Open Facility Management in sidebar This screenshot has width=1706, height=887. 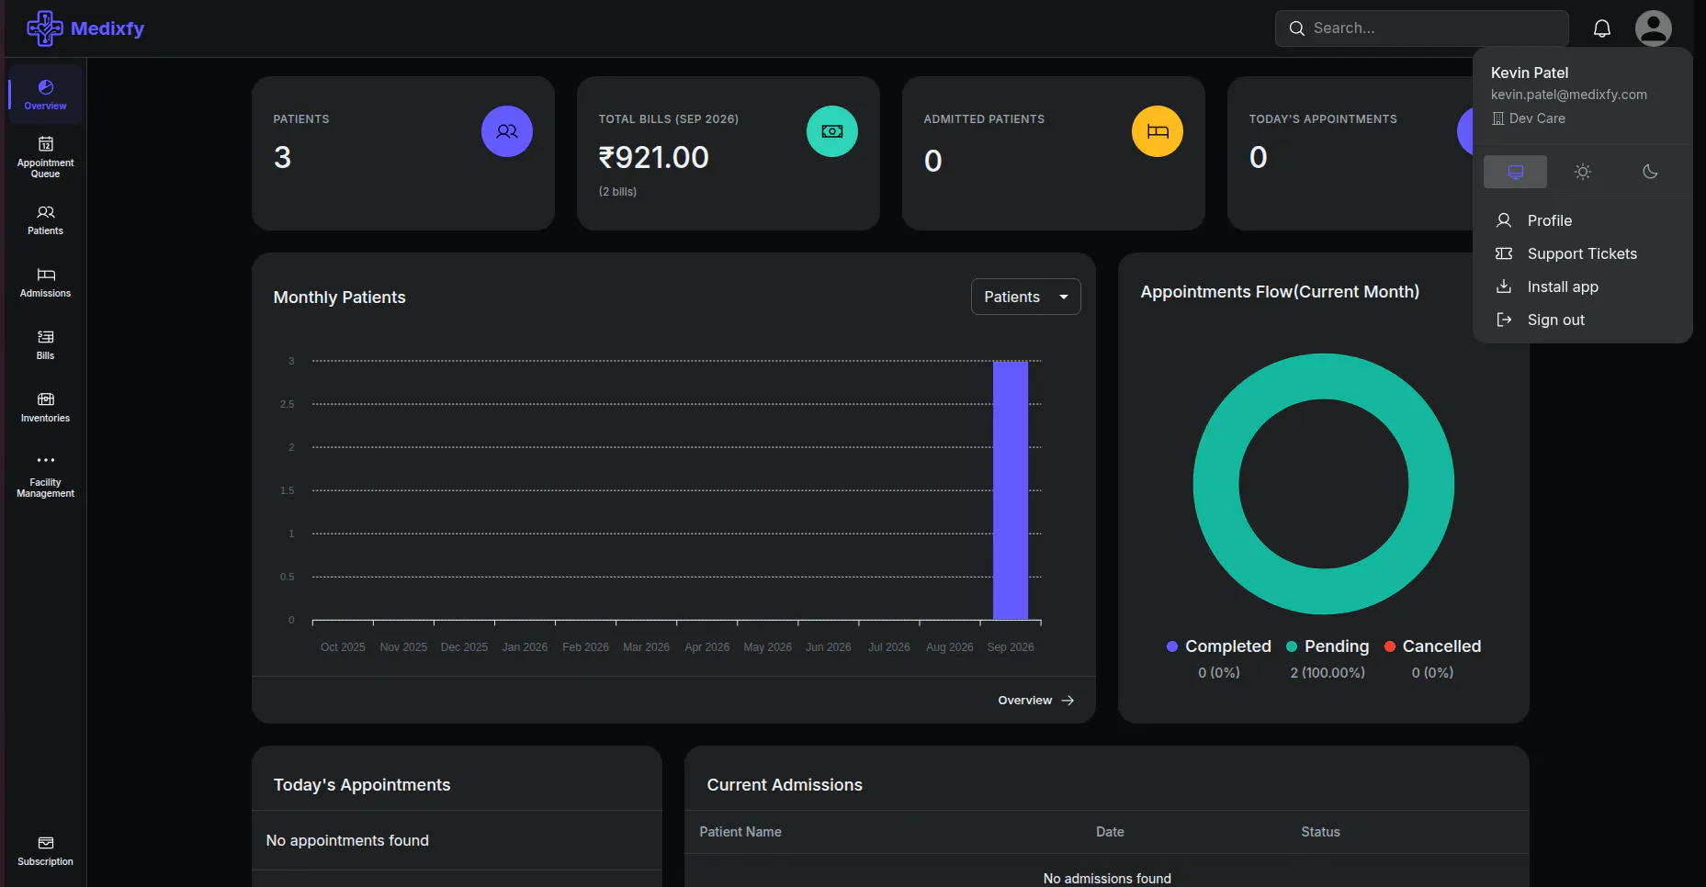coord(45,476)
